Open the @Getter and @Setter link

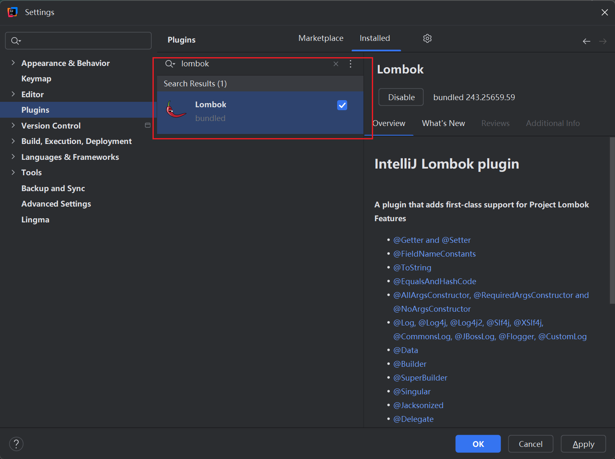click(x=432, y=240)
